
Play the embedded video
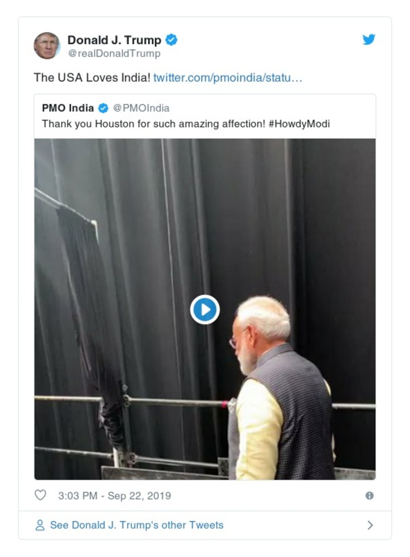[205, 309]
